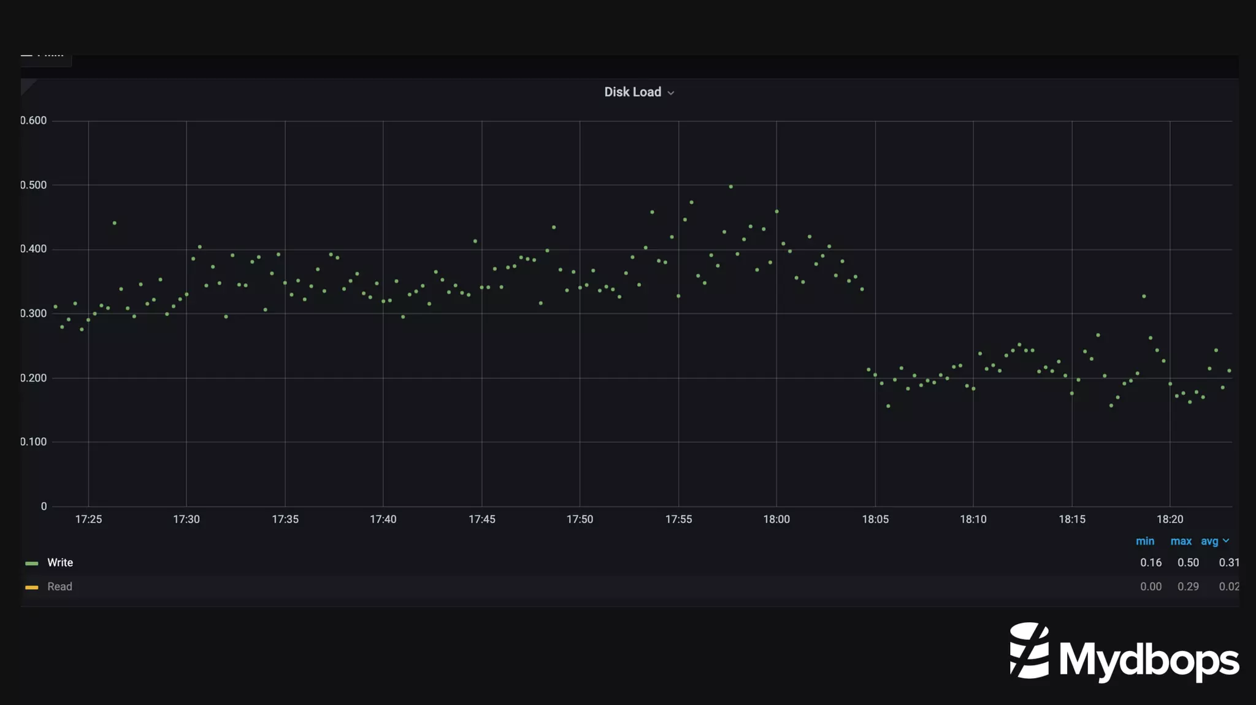Viewport: 1256px width, 705px height.
Task: Click the peak data point near 0.500
Action: [x=730, y=186]
